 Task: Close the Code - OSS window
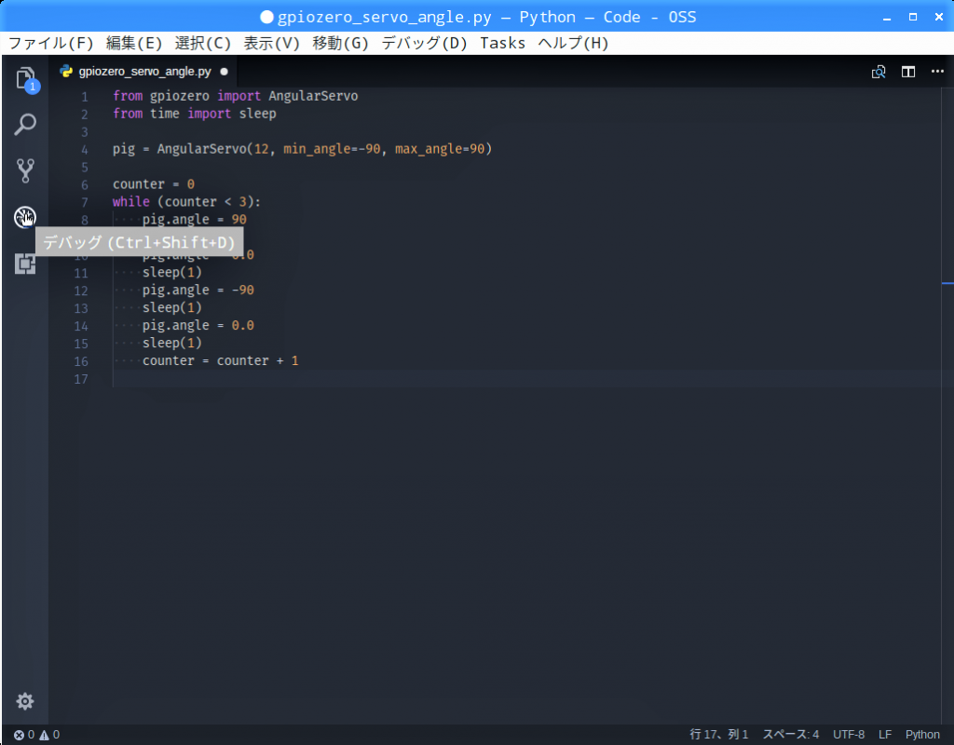tap(939, 17)
